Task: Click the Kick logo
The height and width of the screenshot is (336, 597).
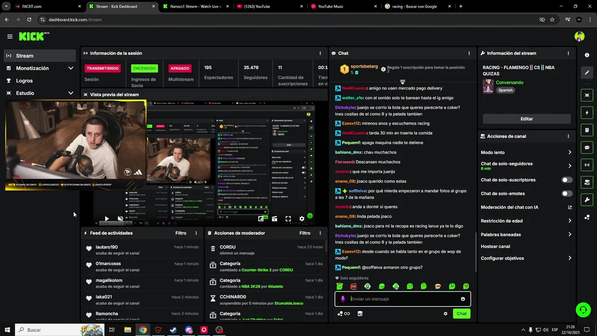Action: pyautogui.click(x=34, y=36)
